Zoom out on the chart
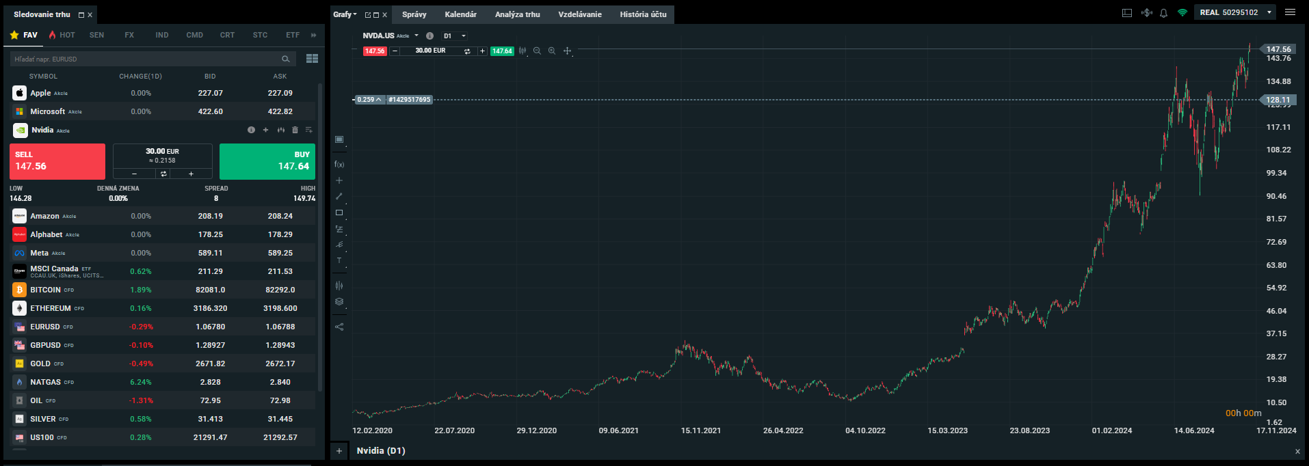Screen dimensions: 1309x466 (x=537, y=51)
